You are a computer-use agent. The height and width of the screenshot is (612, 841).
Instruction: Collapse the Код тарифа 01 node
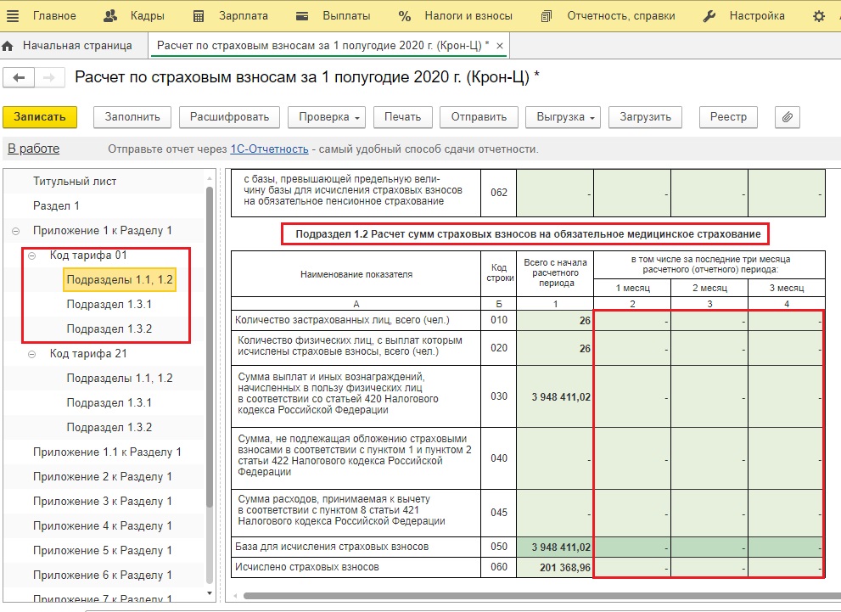(x=31, y=255)
